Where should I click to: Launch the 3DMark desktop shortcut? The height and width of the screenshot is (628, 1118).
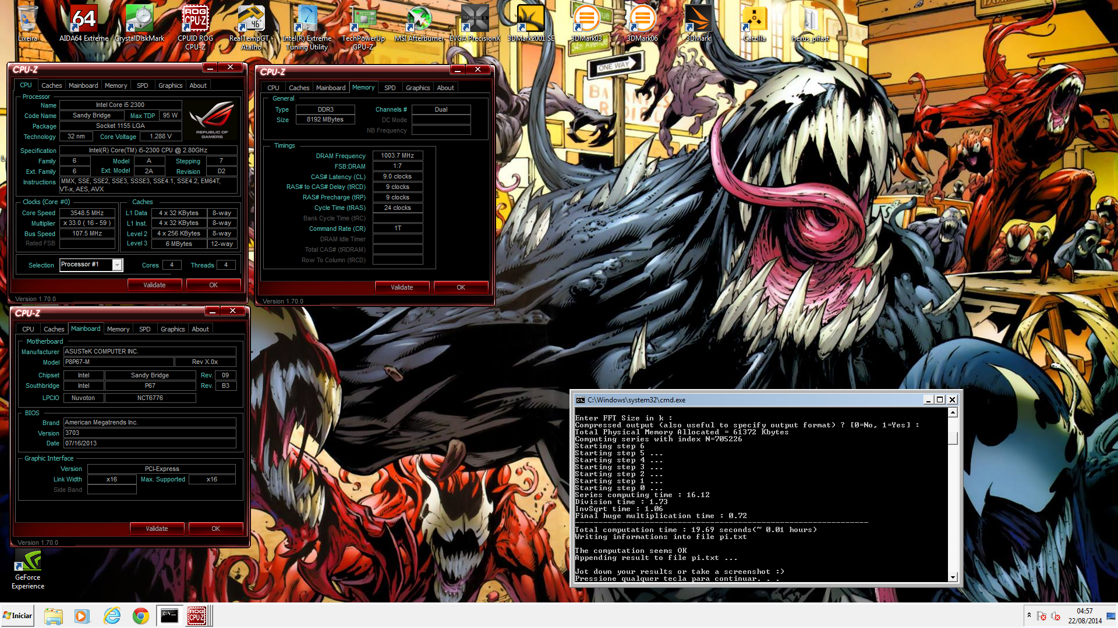tap(698, 23)
